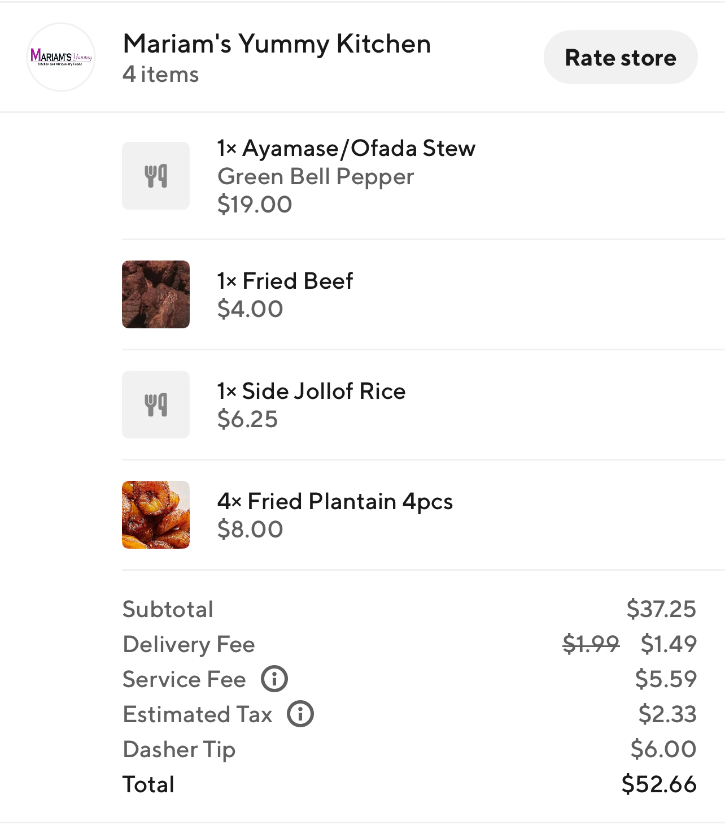Viewport: 725px width, 829px height.
Task: Click the Green Bell Pepper option text
Action: coord(316,176)
